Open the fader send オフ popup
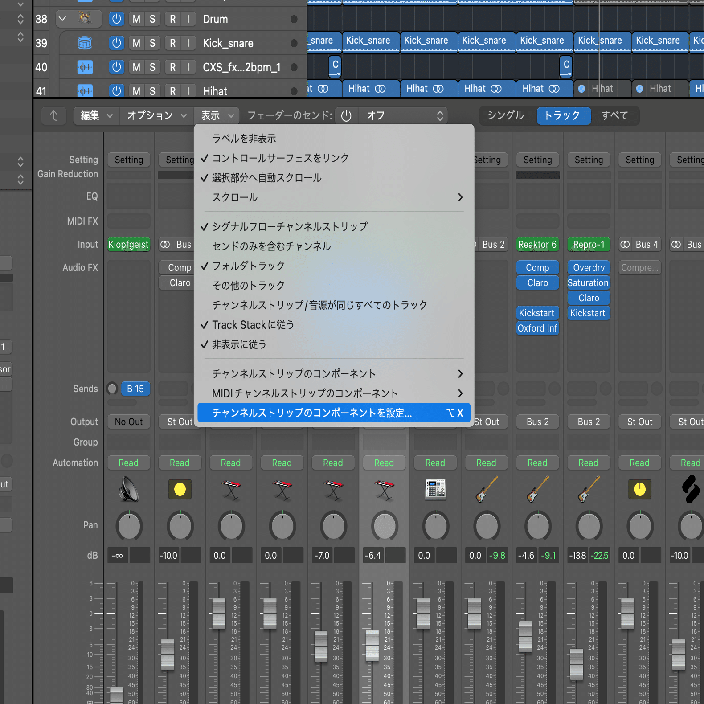Image resolution: width=704 pixels, height=704 pixels. (x=403, y=115)
